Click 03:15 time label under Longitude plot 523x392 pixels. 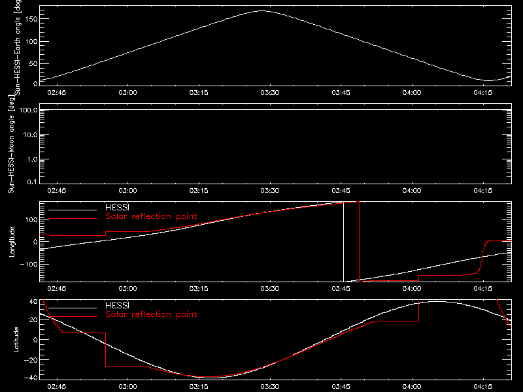click(199, 288)
